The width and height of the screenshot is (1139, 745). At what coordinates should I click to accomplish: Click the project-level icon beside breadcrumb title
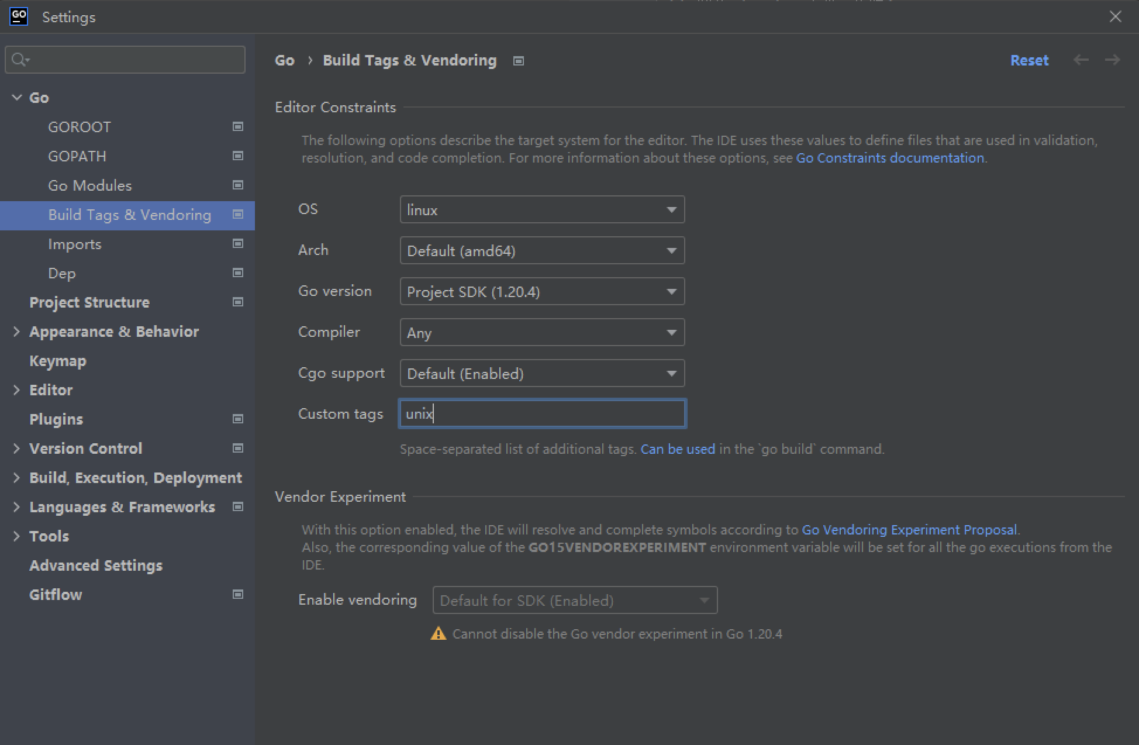point(519,61)
